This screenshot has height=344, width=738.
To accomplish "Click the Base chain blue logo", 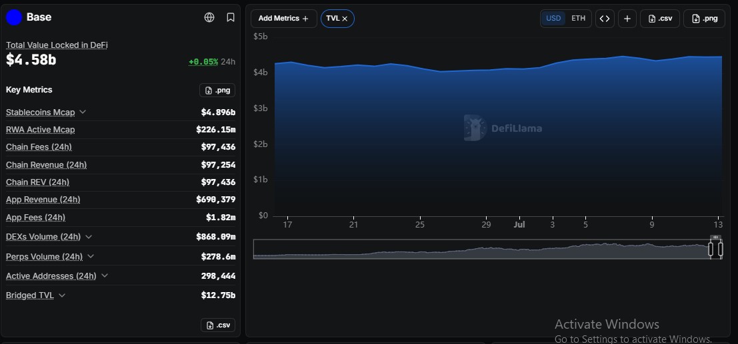I will pos(14,17).
